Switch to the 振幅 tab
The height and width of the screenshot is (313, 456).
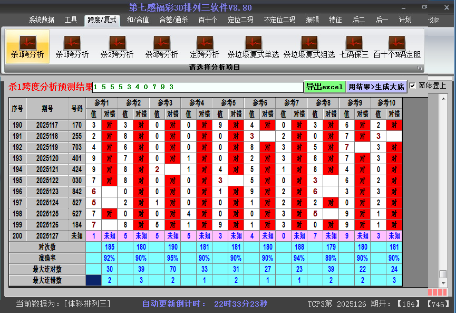312,20
